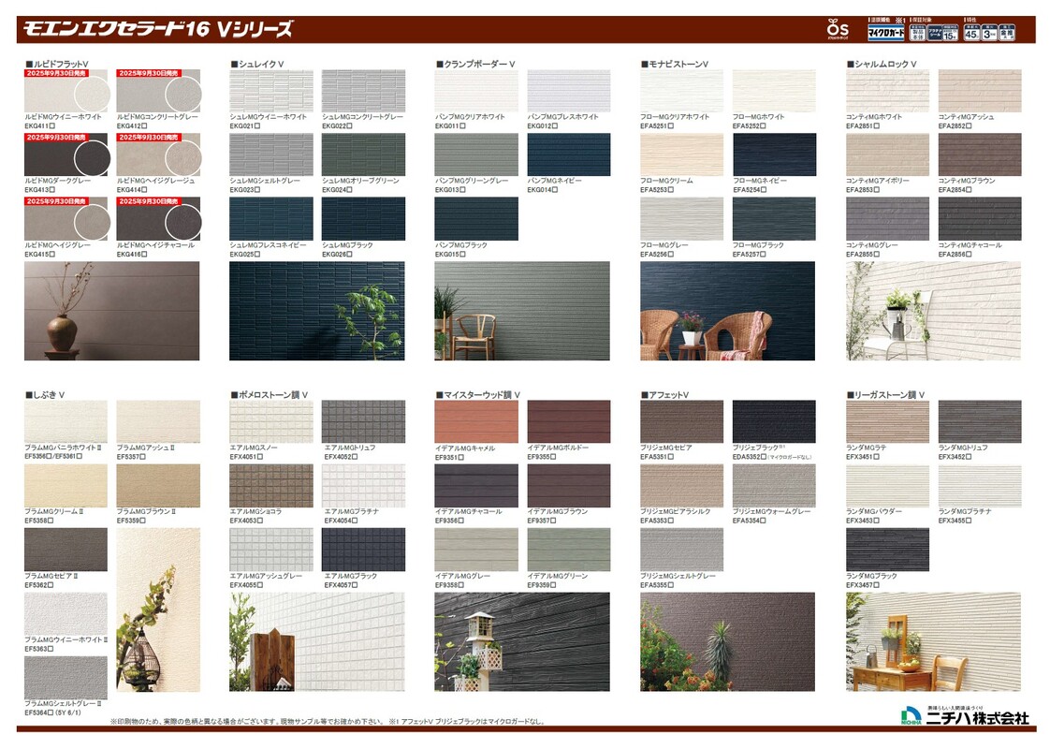Select the シュレMGオリーブグリーン swatch
1050x749 pixels.
[363, 154]
